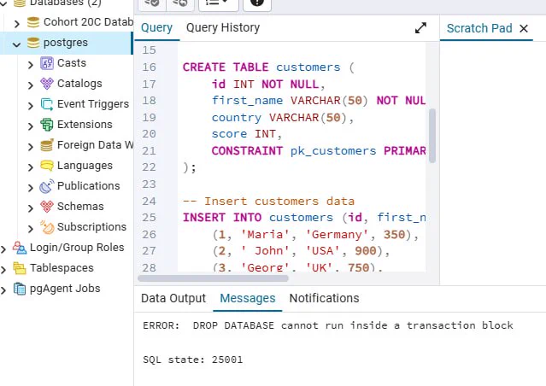Select the Casts tree label

pyautogui.click(x=72, y=63)
